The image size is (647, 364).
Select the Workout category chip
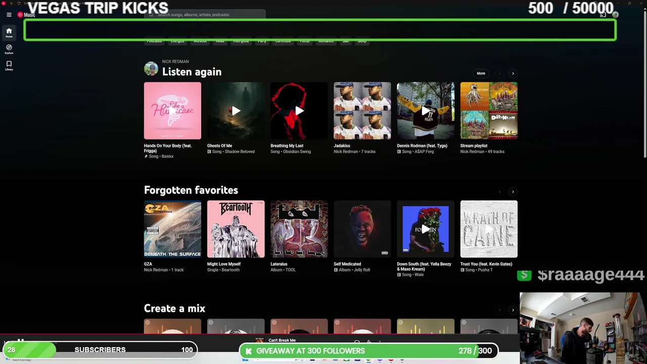[200, 41]
